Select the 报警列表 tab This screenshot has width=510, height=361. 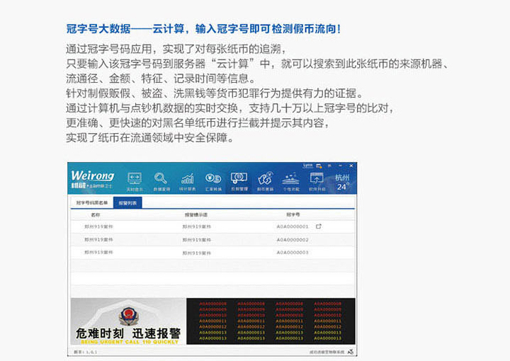[128, 202]
